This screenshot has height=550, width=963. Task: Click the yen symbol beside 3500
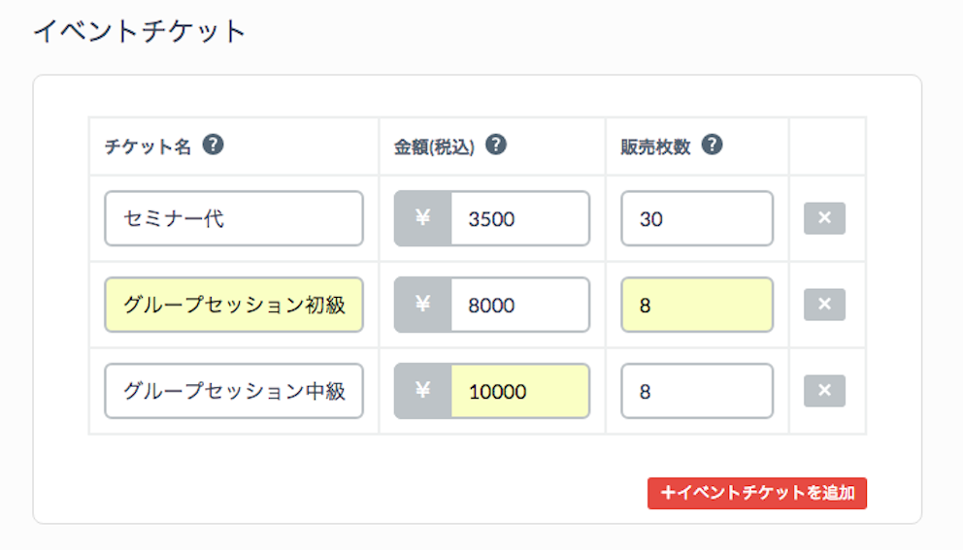point(422,218)
